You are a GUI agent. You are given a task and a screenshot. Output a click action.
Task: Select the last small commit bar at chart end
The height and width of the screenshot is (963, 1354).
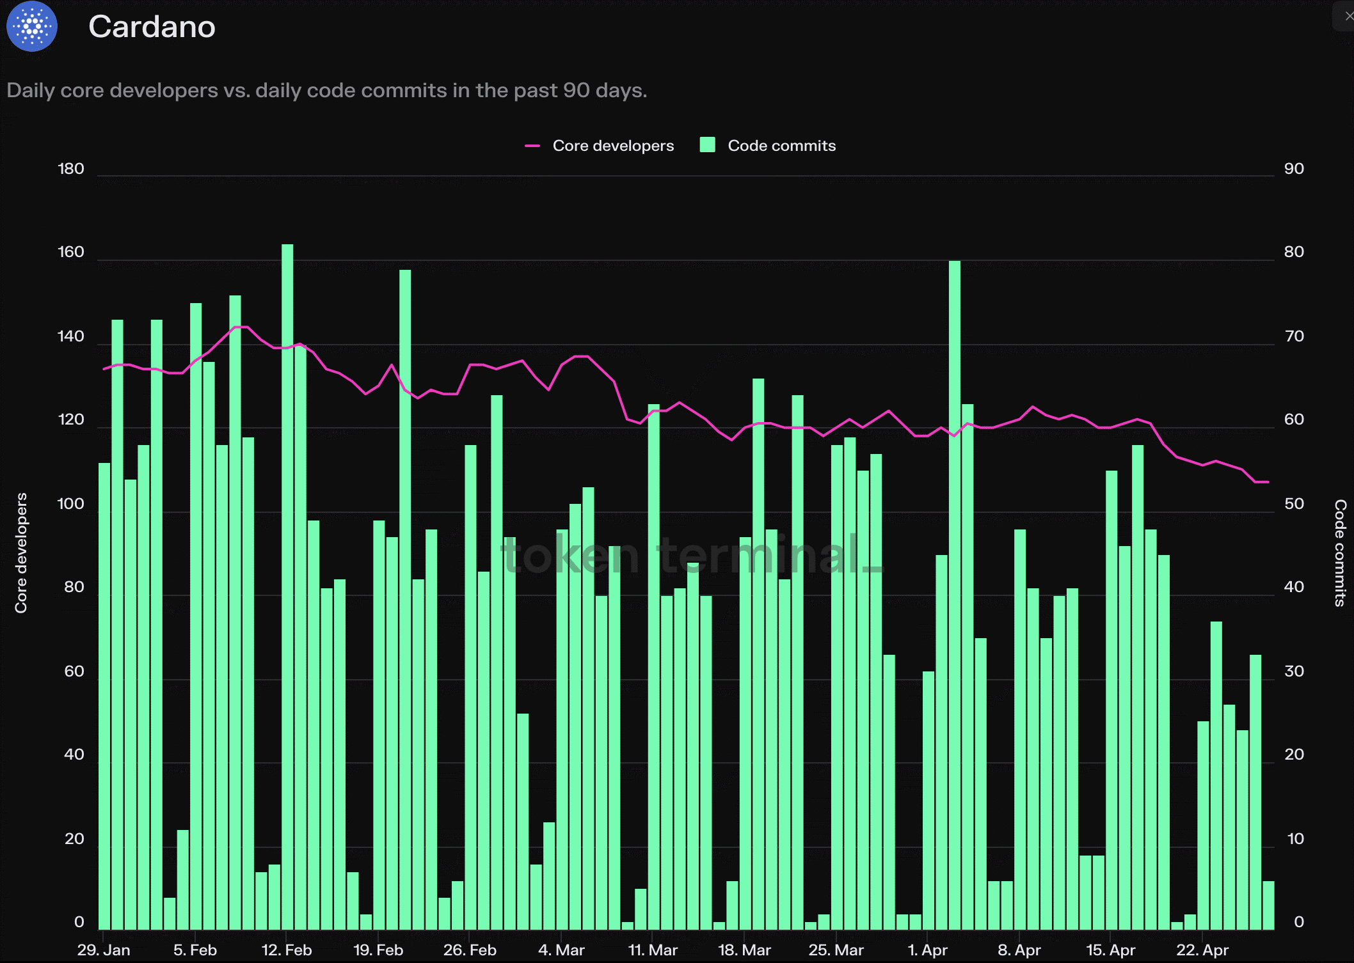1268,905
